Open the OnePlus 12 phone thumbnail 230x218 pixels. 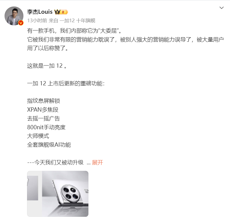pos(58,194)
